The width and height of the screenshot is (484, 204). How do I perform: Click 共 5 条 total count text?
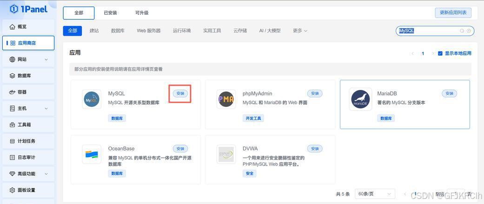[x=343, y=194]
